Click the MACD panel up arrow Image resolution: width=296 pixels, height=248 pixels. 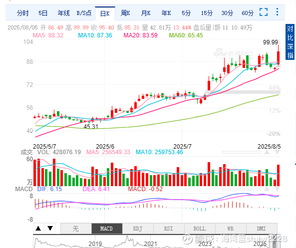267,189
